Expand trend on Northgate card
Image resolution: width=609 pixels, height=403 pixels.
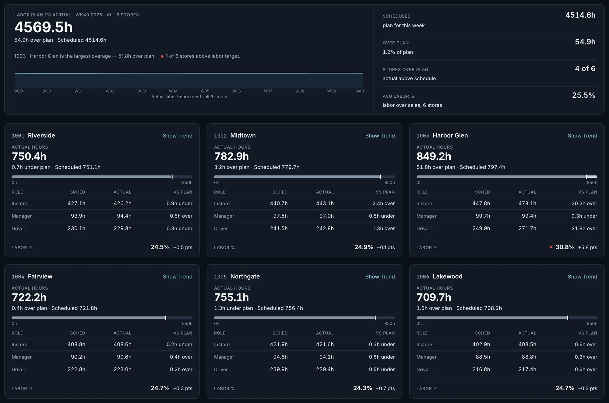pyautogui.click(x=380, y=277)
